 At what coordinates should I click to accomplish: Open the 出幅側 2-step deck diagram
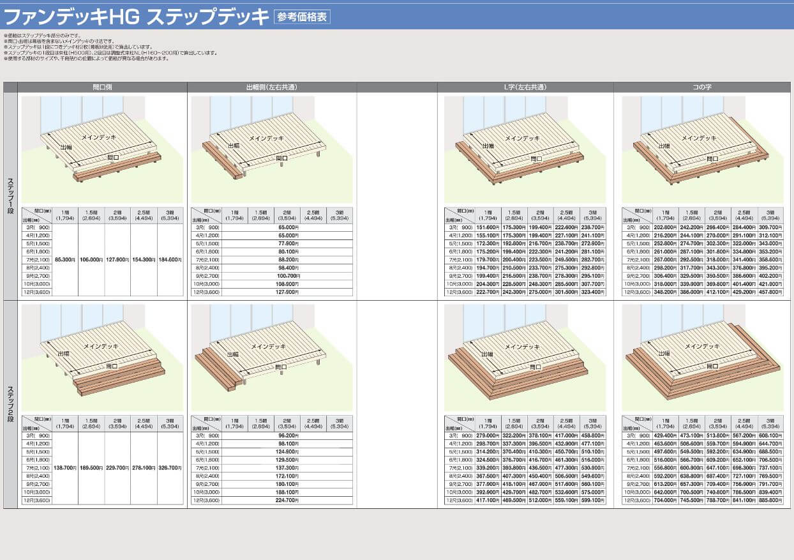tap(272, 358)
